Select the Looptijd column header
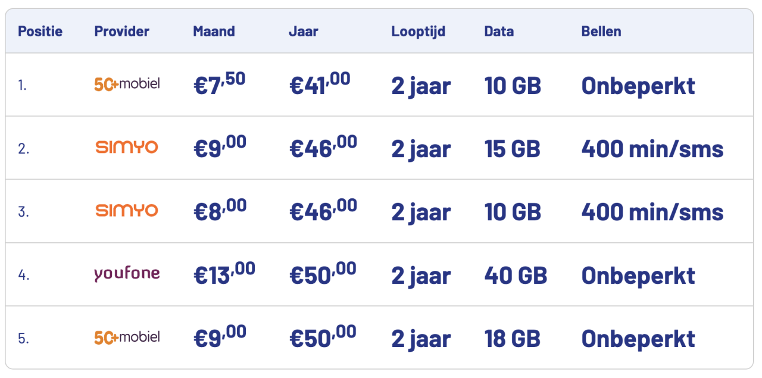The image size is (762, 378). [418, 31]
